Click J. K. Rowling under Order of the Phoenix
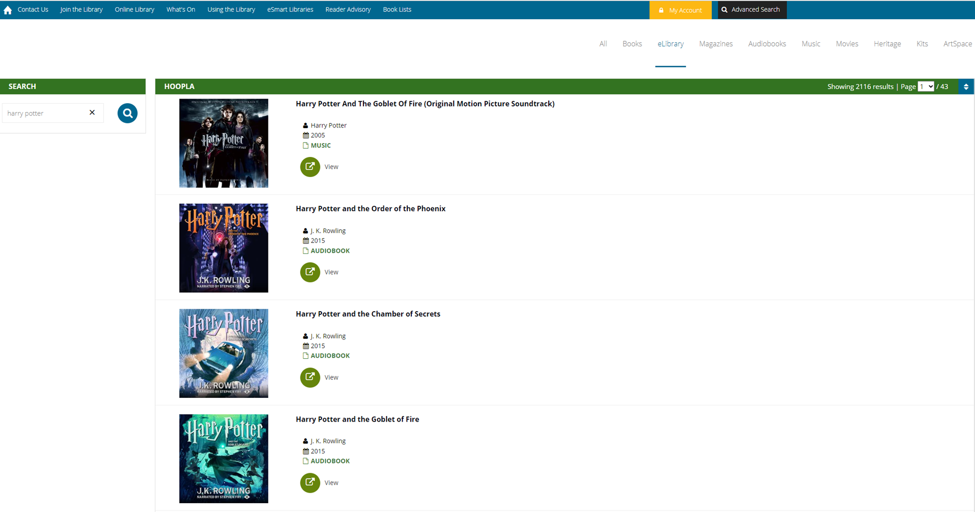 tap(328, 231)
